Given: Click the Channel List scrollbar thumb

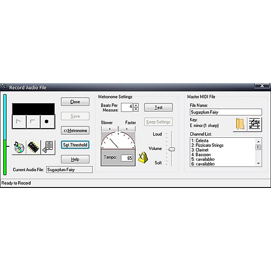Looking at the screenshot, I should pos(258,147).
